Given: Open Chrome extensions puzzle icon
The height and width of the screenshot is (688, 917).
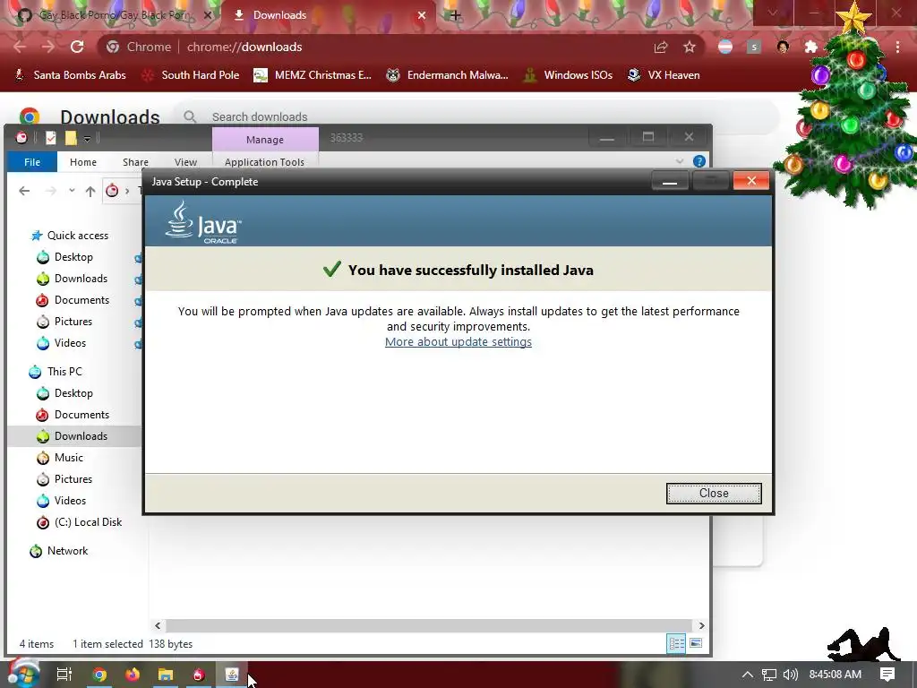Looking at the screenshot, I should pyautogui.click(x=810, y=47).
